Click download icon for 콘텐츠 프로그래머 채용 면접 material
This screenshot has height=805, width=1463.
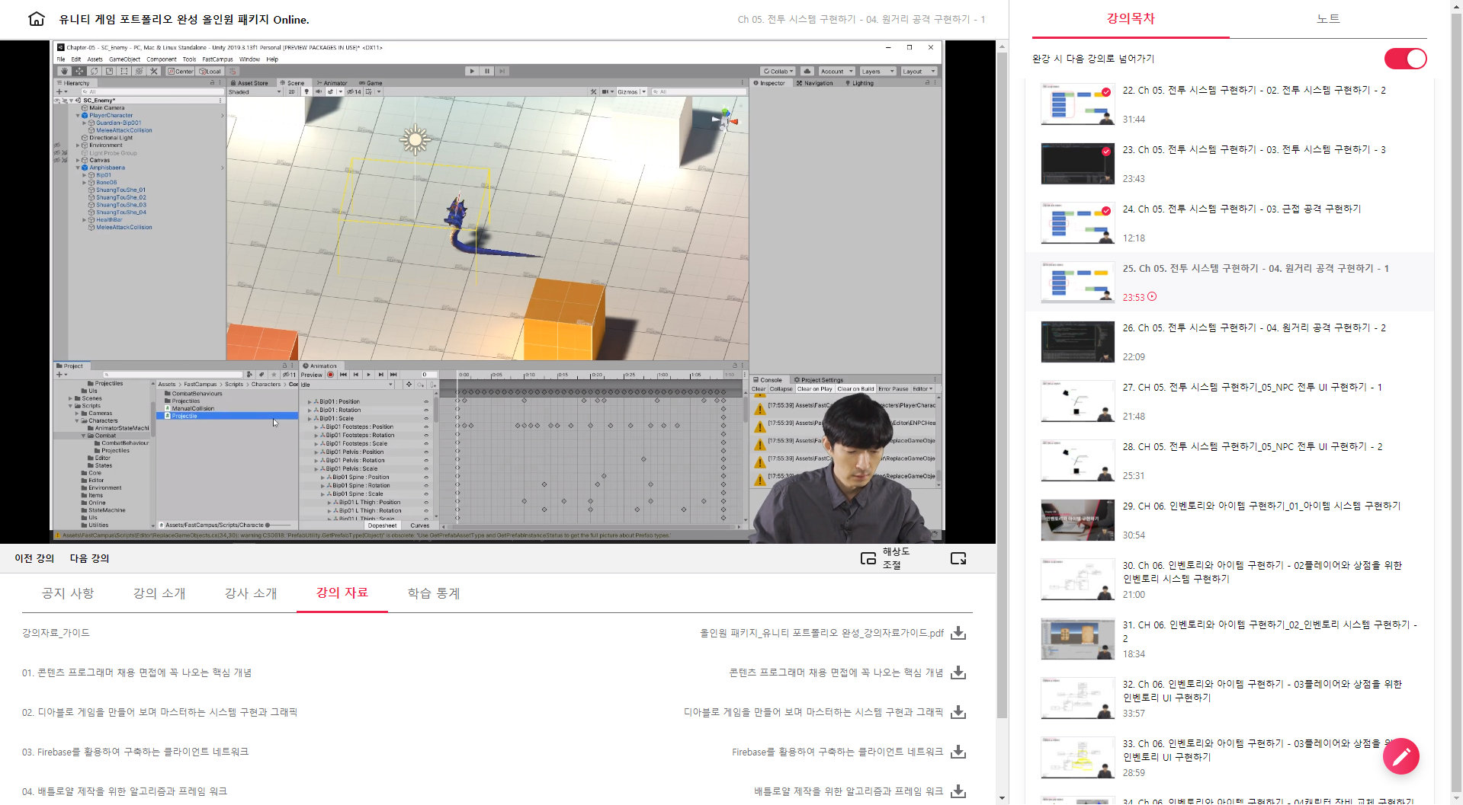[958, 672]
